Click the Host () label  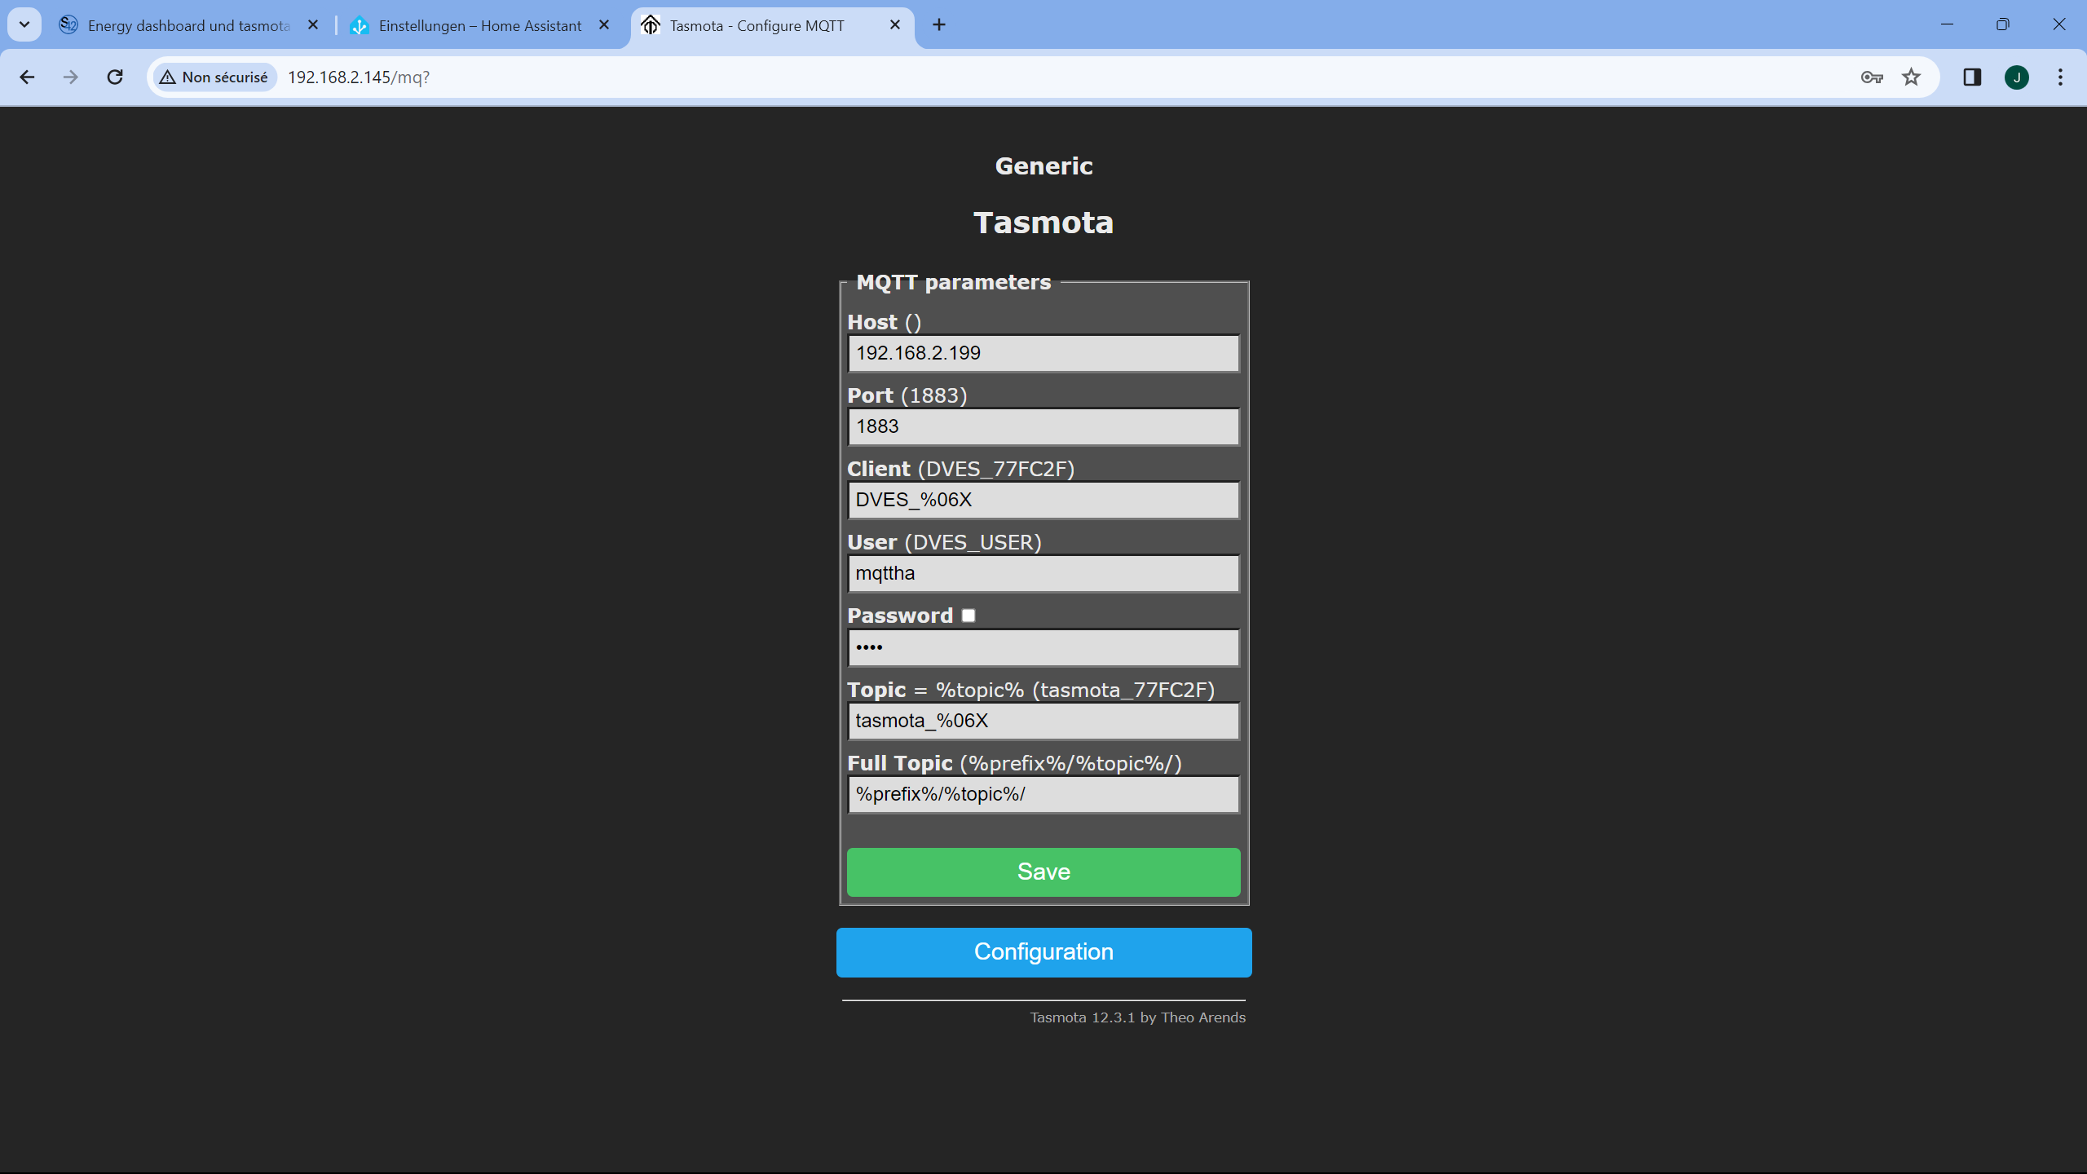coord(885,322)
